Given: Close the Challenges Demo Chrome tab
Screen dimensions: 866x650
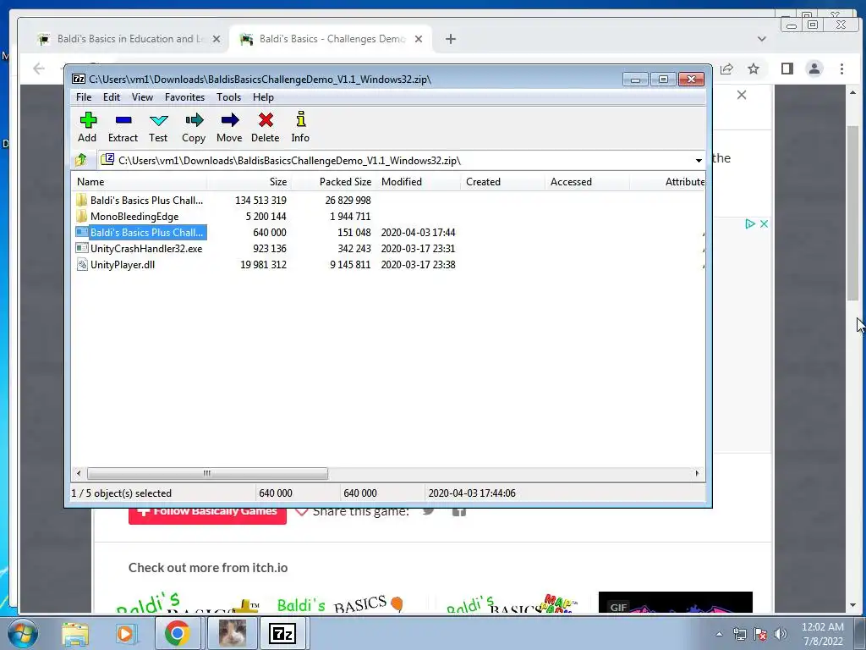Looking at the screenshot, I should click(419, 39).
